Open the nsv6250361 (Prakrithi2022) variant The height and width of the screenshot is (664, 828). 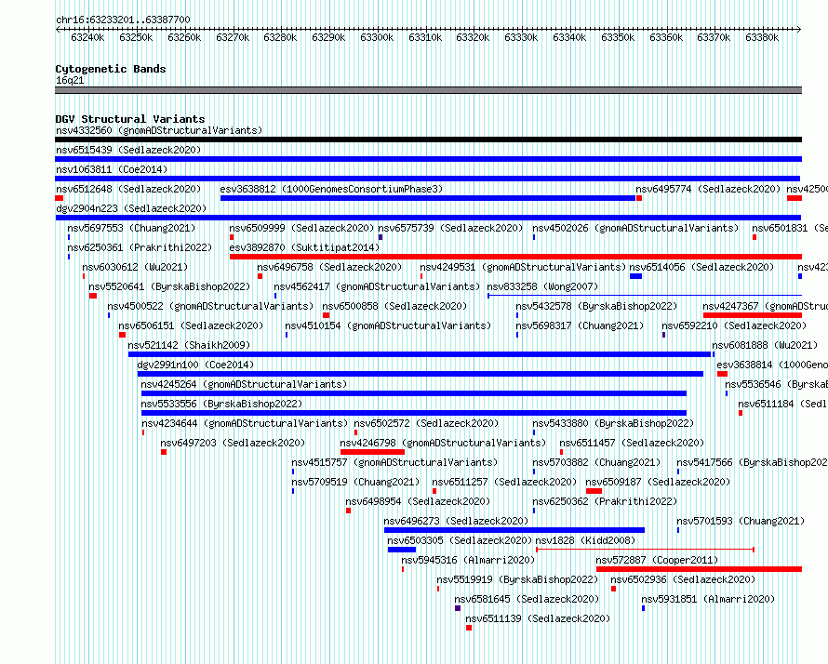click(140, 247)
